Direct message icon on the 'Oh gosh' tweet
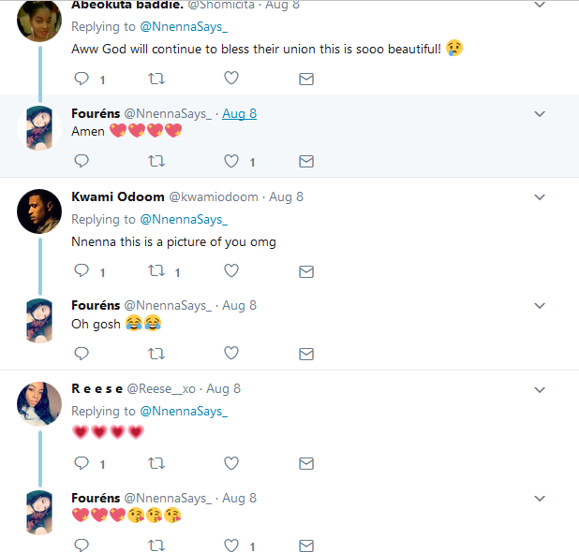579x552 pixels. tap(305, 354)
